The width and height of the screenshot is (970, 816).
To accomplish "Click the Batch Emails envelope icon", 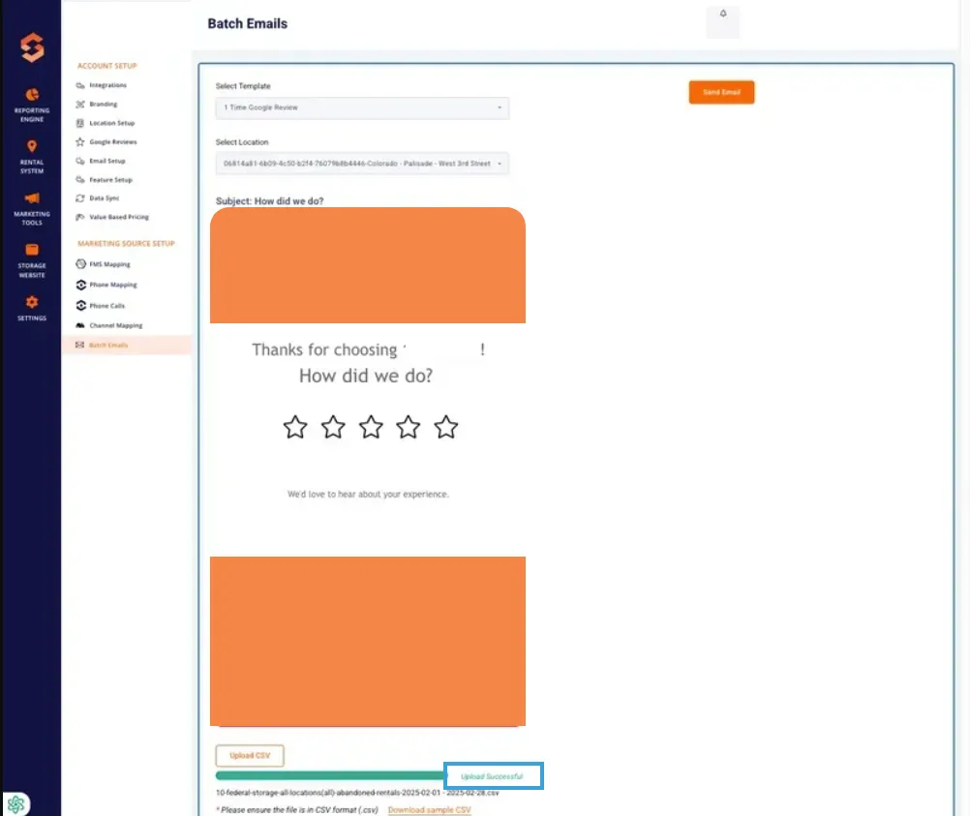I will pos(79,345).
